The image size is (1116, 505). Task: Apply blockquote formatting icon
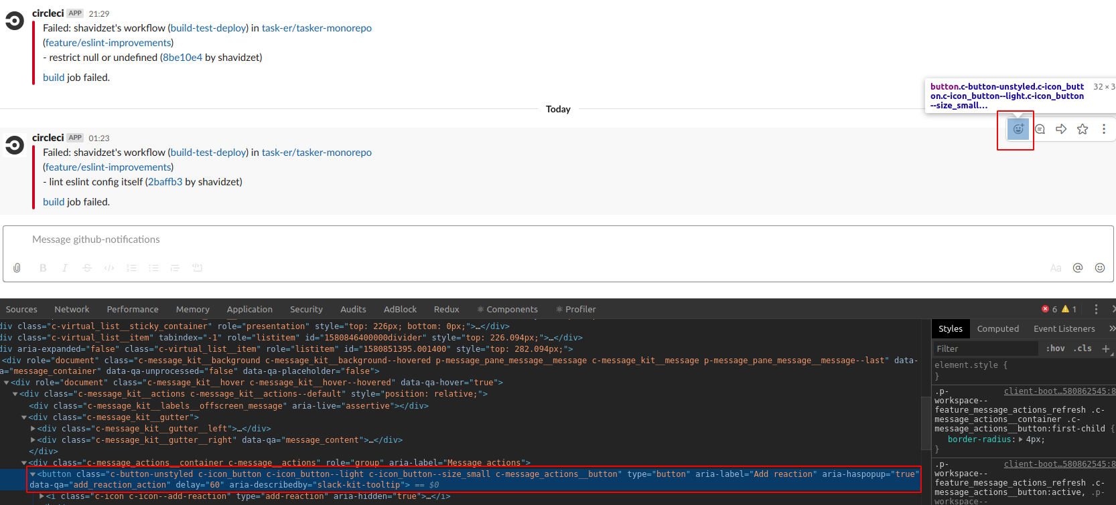pos(175,268)
